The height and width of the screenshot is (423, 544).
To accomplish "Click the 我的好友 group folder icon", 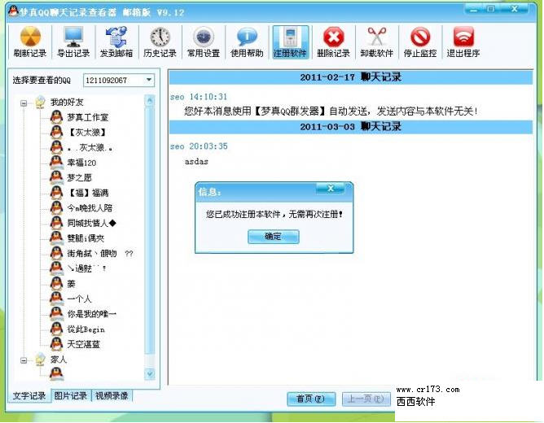I will [40, 102].
